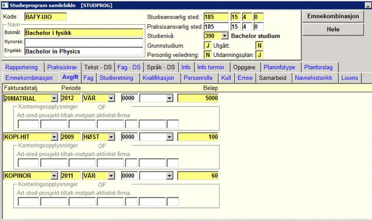Expand the KOPINOR fakturadetalj dropdown
Screen dimensions: 372x221
click(x=54, y=176)
